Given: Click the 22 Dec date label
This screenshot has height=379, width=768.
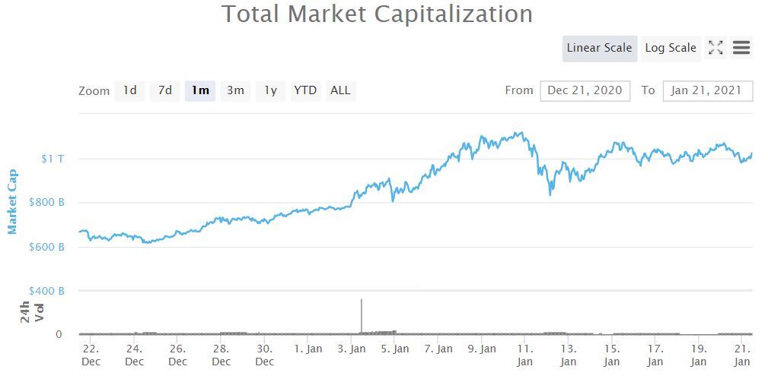Looking at the screenshot, I should pyautogui.click(x=91, y=355).
